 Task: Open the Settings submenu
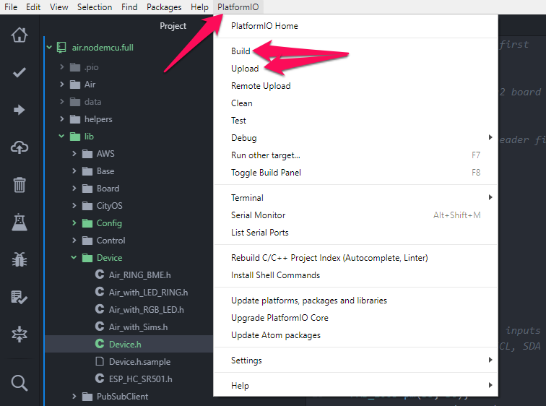[x=355, y=360]
